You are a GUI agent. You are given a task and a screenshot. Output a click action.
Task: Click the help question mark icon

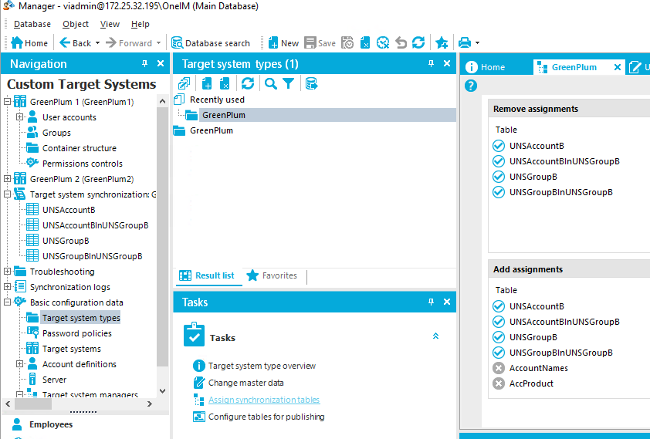[471, 86]
